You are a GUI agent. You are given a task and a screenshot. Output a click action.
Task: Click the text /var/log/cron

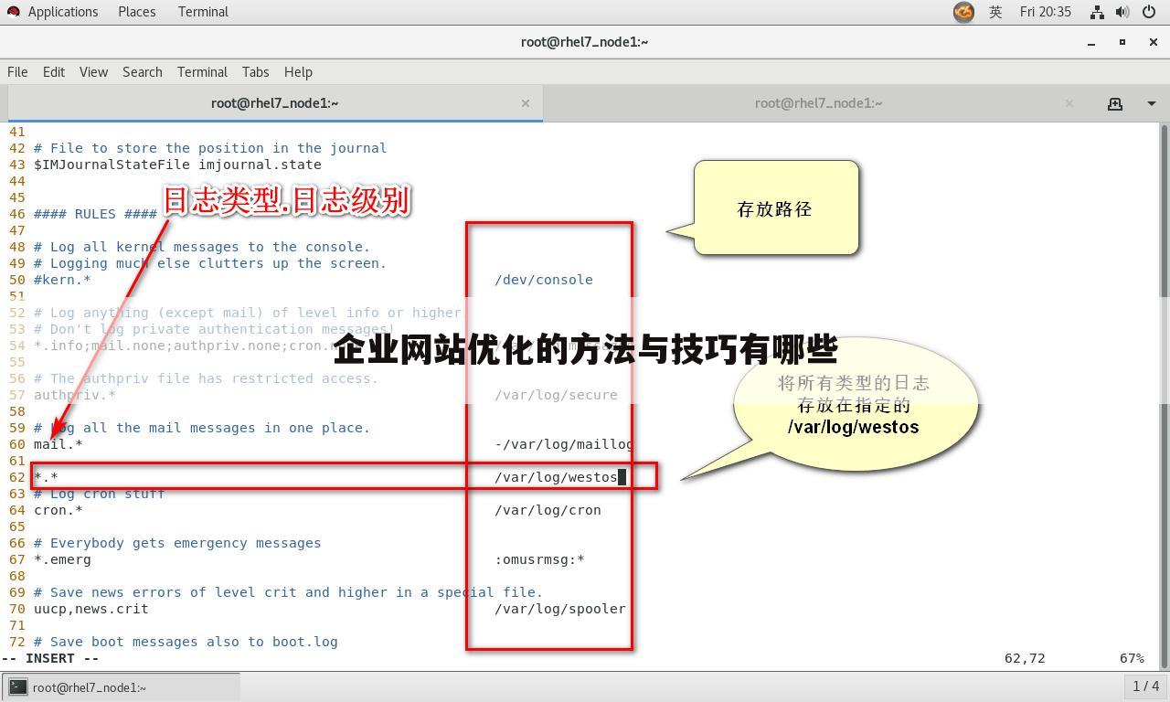[x=548, y=510]
